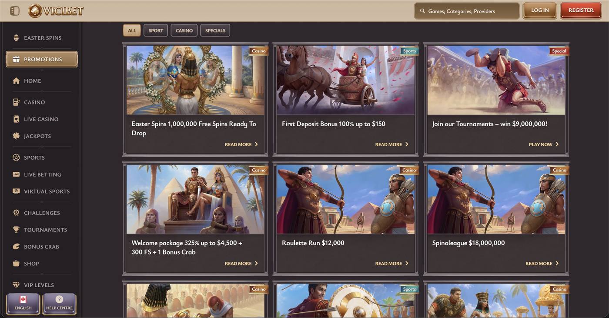
Task: Open the First Deposit Bonus chariot image
Action: pyautogui.click(x=346, y=80)
